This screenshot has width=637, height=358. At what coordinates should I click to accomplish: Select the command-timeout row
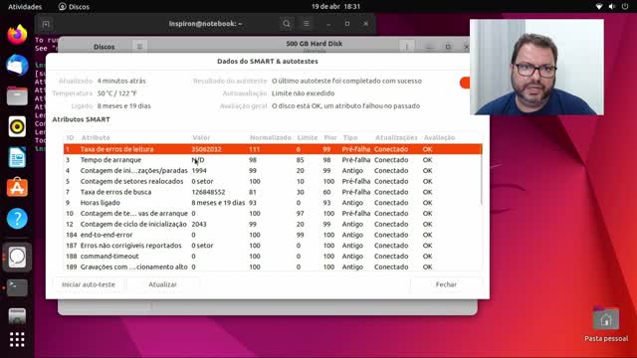click(273, 257)
